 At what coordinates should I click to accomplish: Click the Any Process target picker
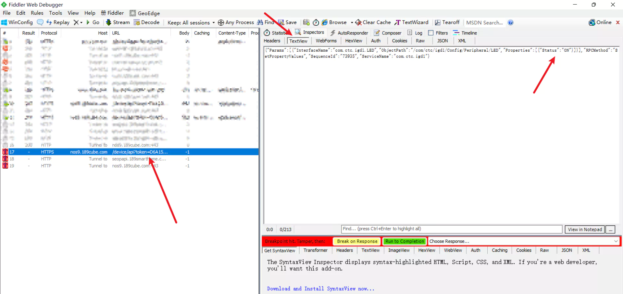[236, 22]
